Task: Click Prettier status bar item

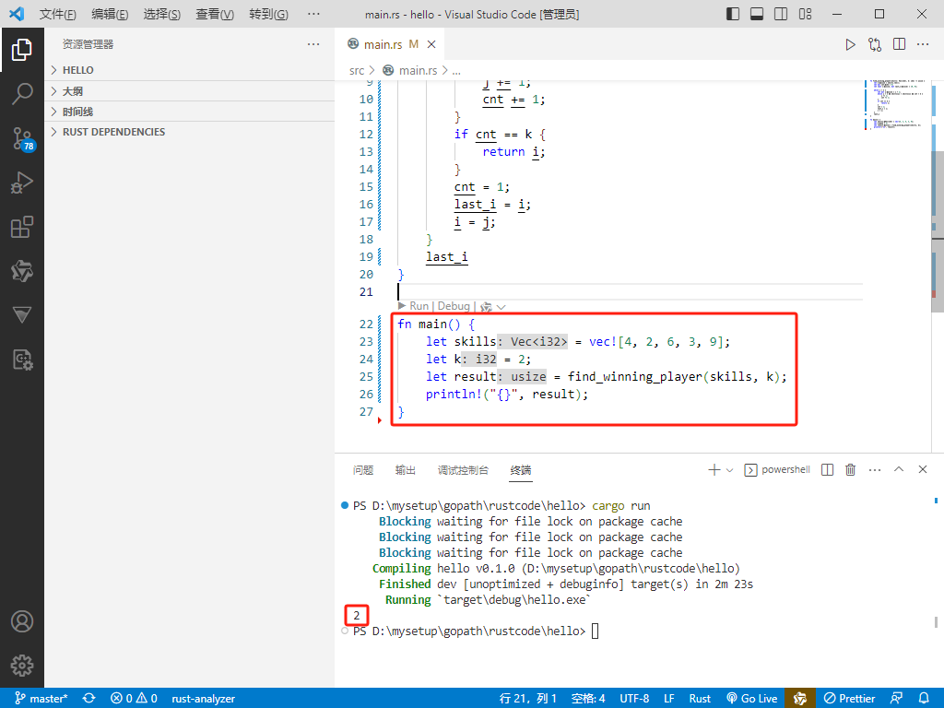Action: (x=849, y=699)
